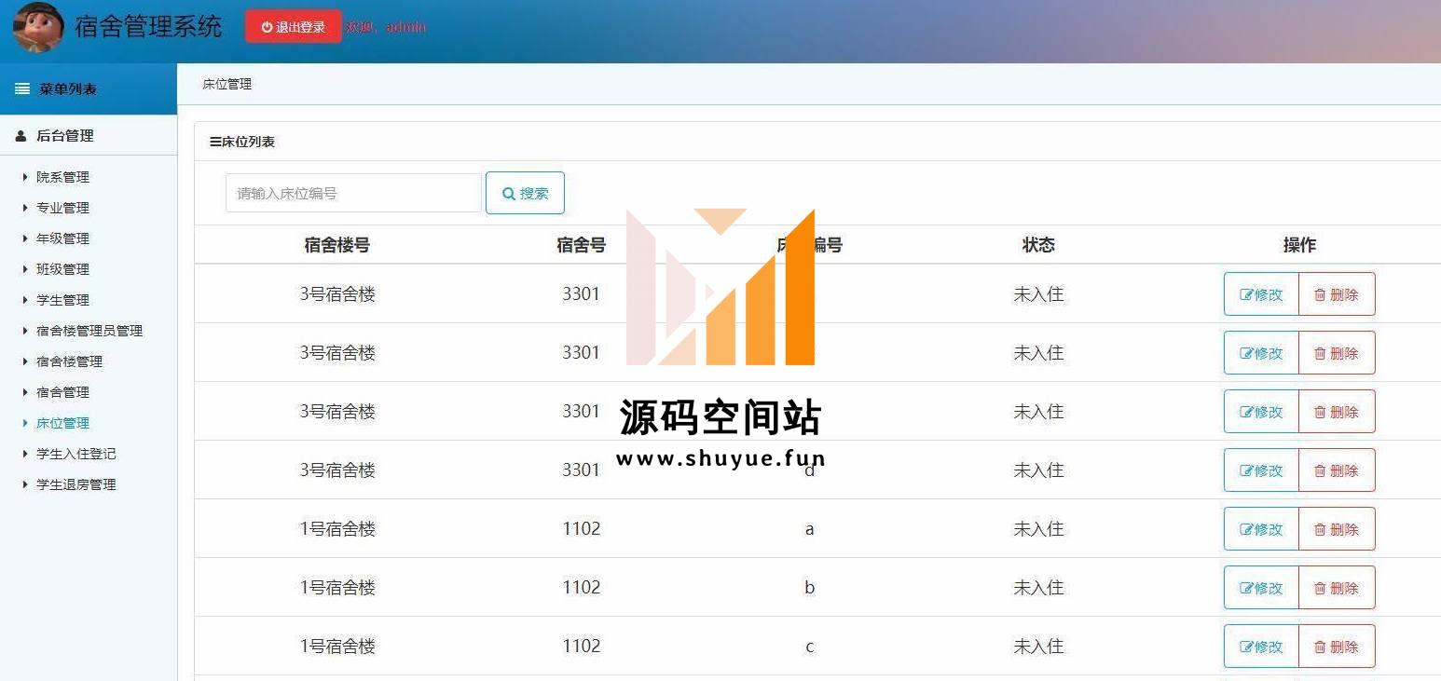This screenshot has height=681, width=1441.
Task: Click the power icon in 退出登录 button
Action: [x=267, y=27]
